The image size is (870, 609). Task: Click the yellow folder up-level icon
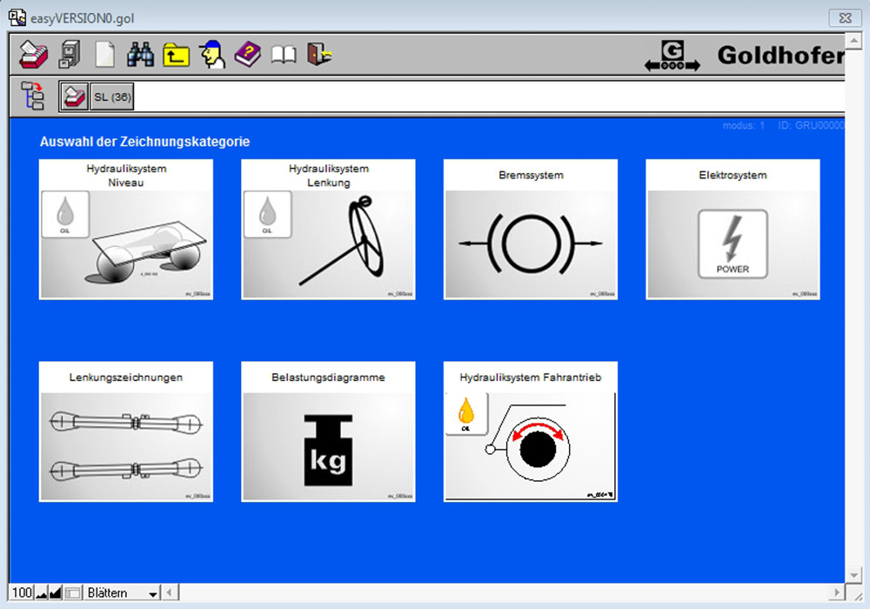tap(177, 55)
